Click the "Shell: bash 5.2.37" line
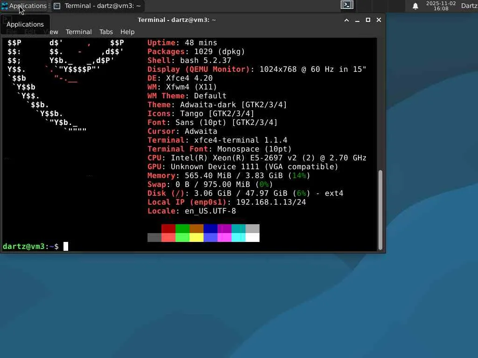Screen dimensions: 478x358 pyautogui.click(x=190, y=61)
